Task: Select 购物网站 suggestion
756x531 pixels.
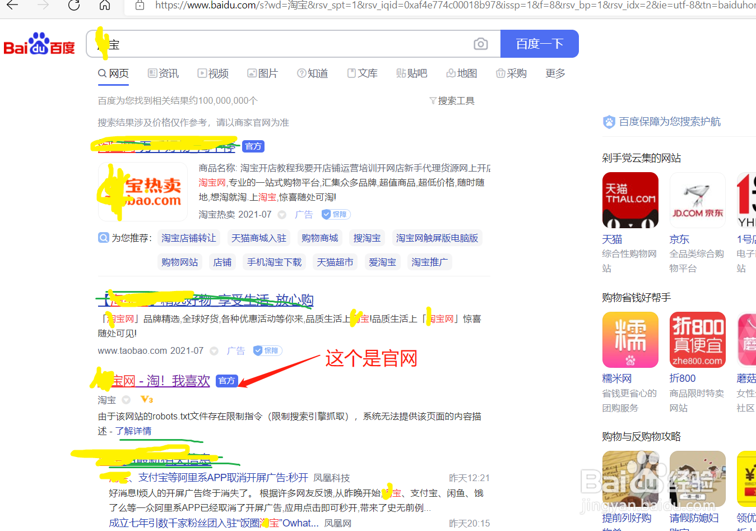Action: point(180,262)
